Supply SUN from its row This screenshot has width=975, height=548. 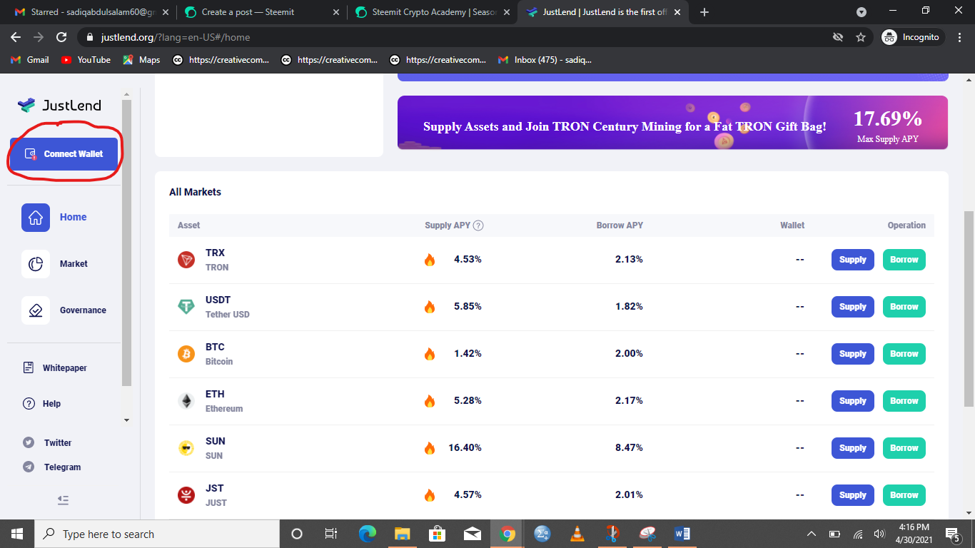[853, 448]
